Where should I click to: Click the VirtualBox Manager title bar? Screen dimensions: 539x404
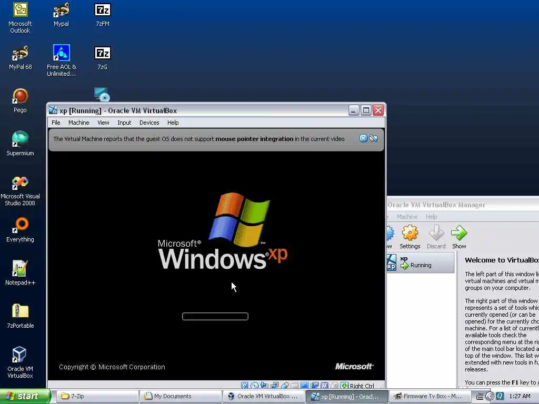point(463,205)
